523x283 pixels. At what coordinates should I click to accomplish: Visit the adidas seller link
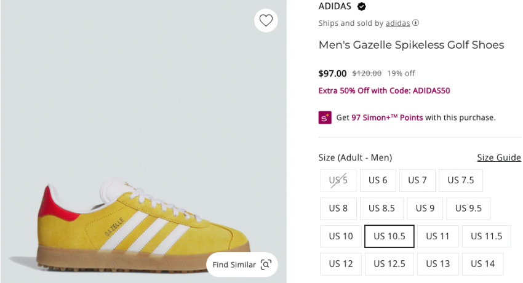point(397,23)
